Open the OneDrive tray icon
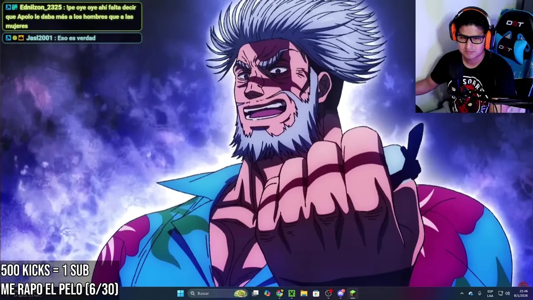This screenshot has height=300, width=533. point(471,293)
